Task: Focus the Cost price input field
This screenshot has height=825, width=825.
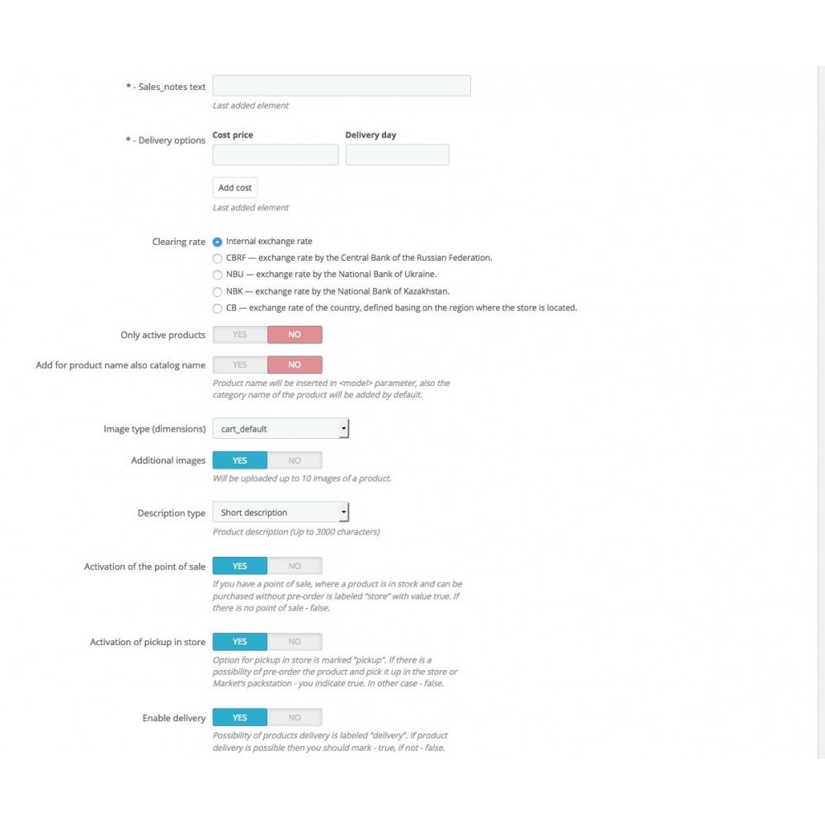Action: pyautogui.click(x=276, y=155)
